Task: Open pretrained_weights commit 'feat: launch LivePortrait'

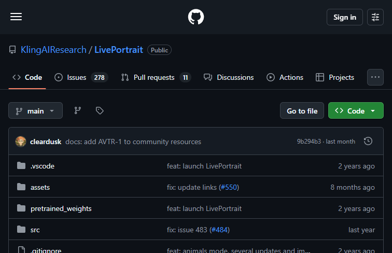Action: click(204, 208)
